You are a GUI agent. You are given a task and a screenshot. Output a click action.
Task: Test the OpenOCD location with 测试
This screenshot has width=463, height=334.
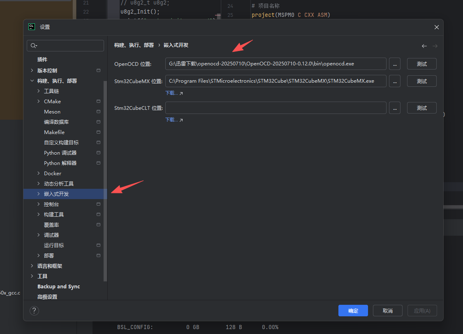pos(421,64)
